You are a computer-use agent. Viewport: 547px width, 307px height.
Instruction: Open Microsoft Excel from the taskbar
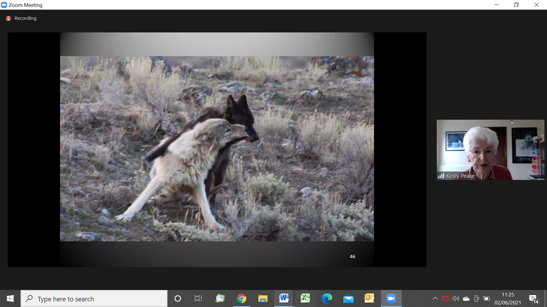305,298
